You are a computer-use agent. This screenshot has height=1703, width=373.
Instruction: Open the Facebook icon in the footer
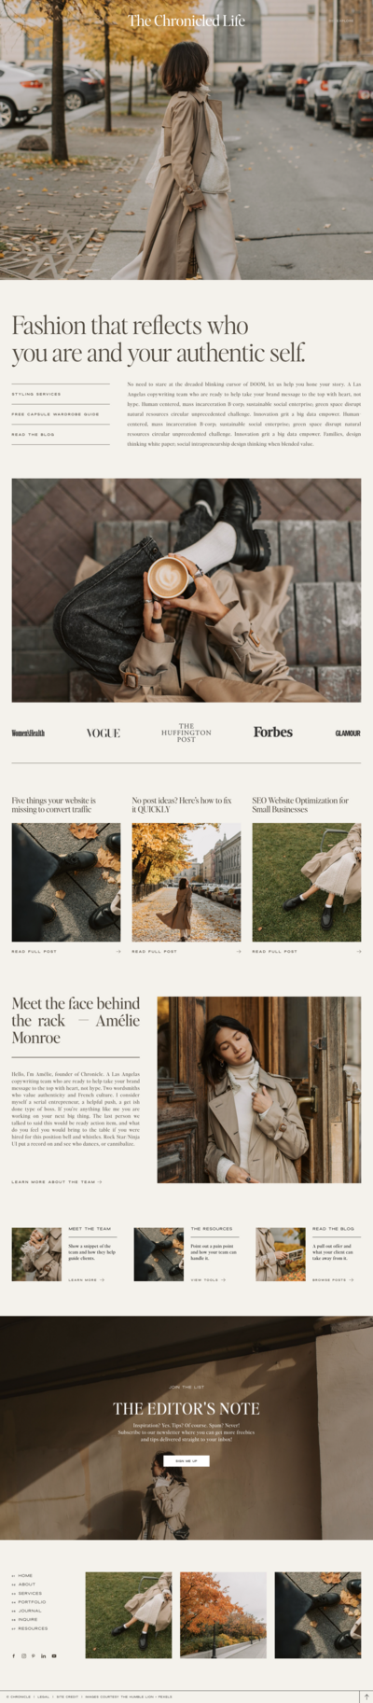click(14, 1655)
